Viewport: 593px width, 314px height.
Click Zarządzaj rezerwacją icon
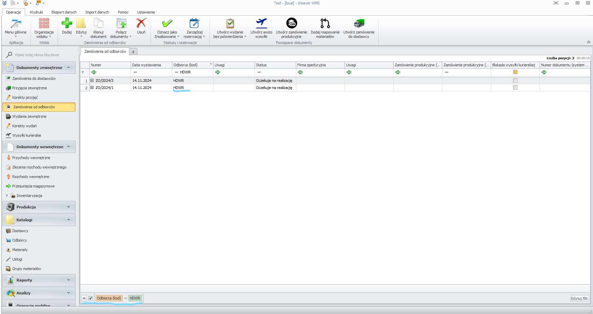pyautogui.click(x=194, y=23)
